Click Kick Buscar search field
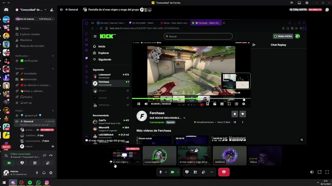This screenshot has height=186, width=332. tap(198, 36)
